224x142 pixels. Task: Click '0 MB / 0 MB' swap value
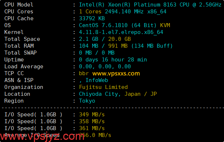tap(97, 53)
